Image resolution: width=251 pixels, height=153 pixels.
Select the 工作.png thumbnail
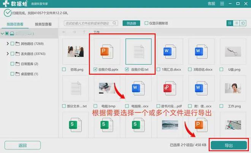[233, 88]
